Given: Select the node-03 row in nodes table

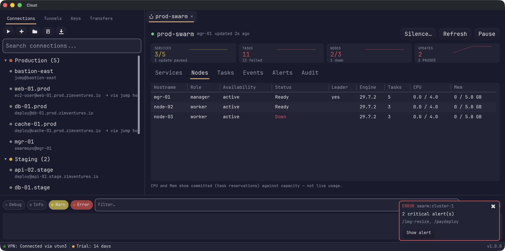Looking at the screenshot, I should (x=323, y=117).
